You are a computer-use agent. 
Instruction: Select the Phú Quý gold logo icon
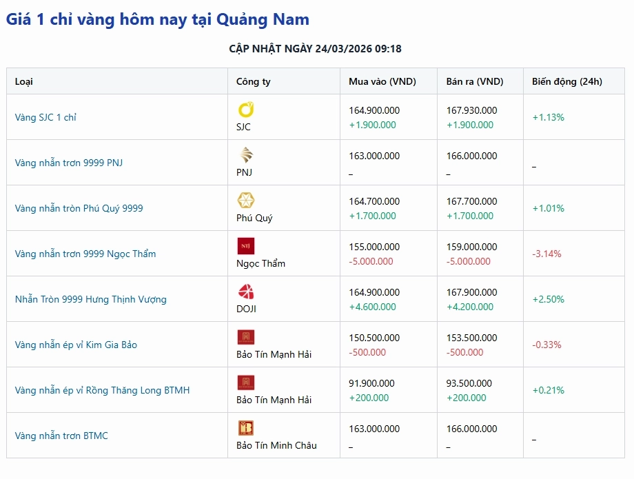245,201
